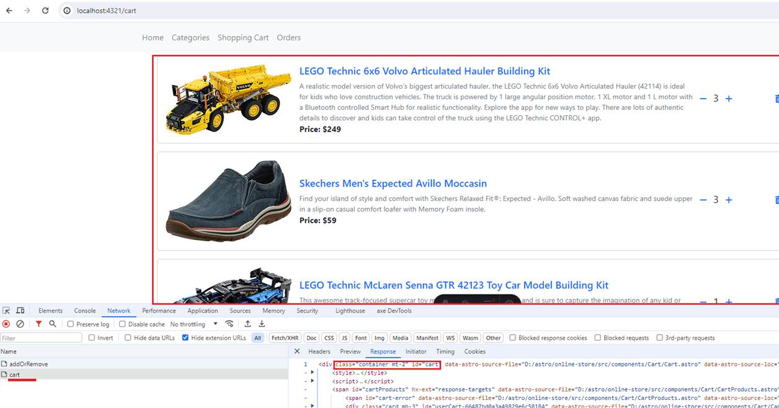Screen dimensions: 779x408
Task: Stop recording network log with red button
Action: [x=6, y=324]
